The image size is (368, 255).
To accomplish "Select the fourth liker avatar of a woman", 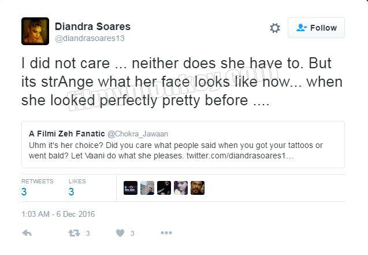I will point(181,188).
